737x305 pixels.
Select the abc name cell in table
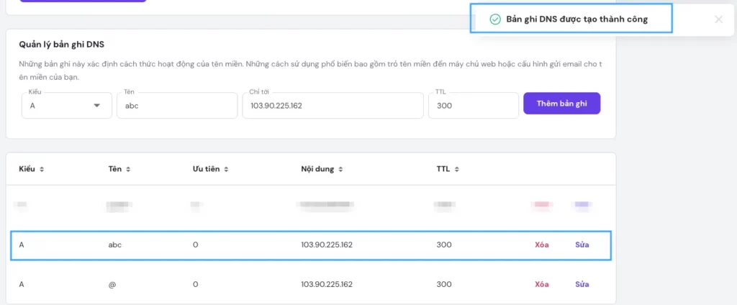coord(114,245)
